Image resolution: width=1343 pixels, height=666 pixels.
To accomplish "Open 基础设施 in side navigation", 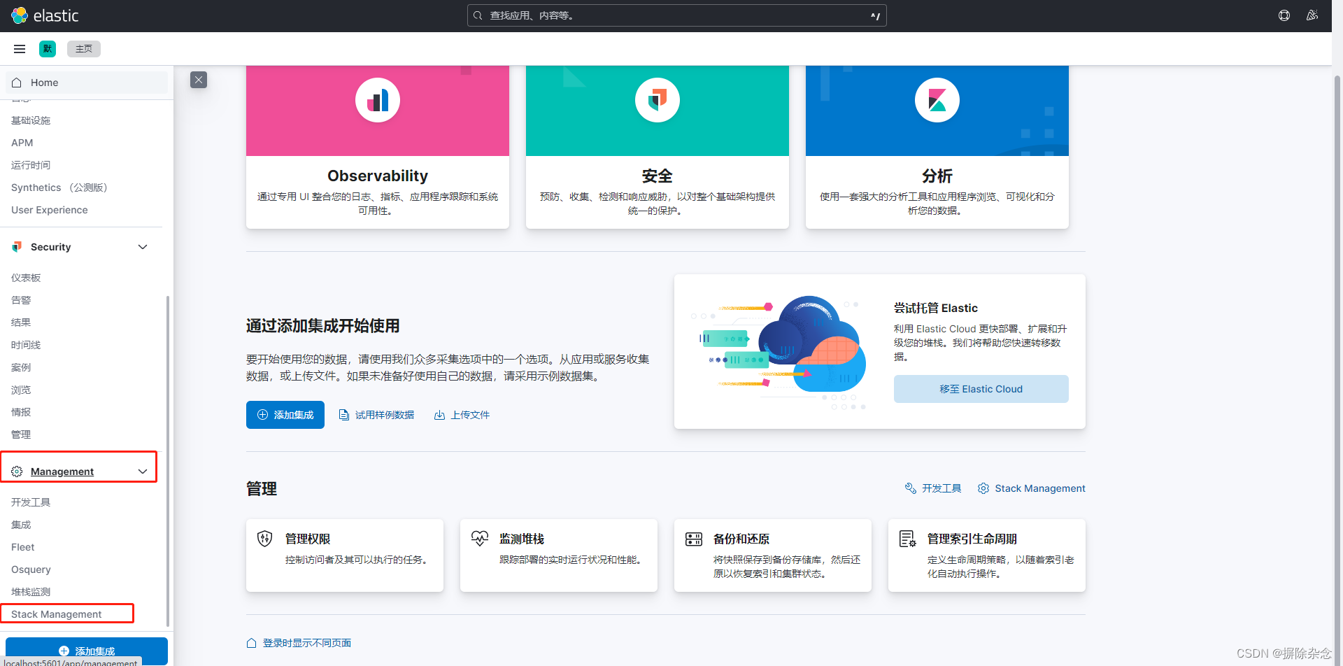I will point(31,120).
